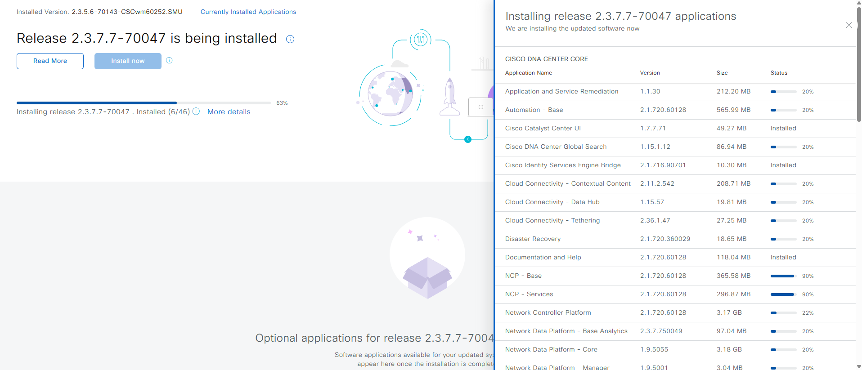Click the Install now button
This screenshot has height=370, width=862.
[128, 61]
